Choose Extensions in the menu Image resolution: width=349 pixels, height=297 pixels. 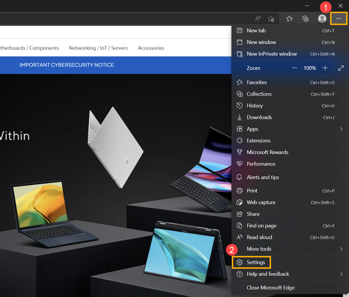[290, 141]
